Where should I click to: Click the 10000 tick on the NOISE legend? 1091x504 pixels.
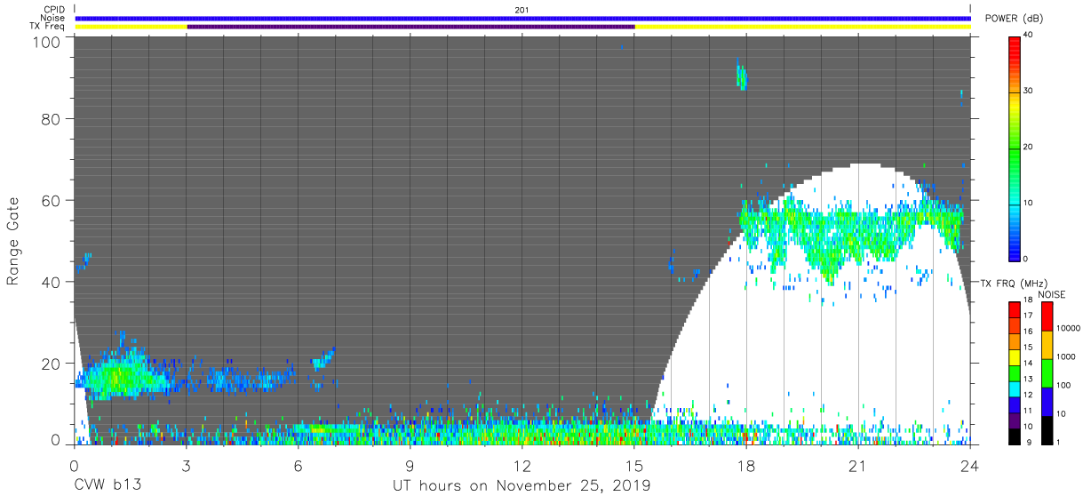(1069, 328)
